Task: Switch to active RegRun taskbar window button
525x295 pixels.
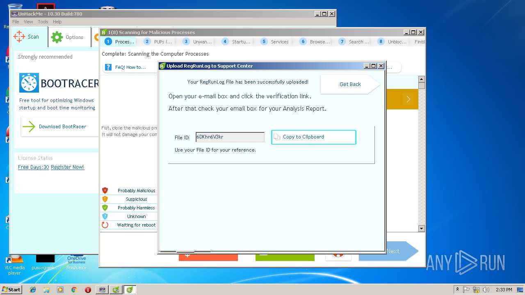Action: (130, 290)
